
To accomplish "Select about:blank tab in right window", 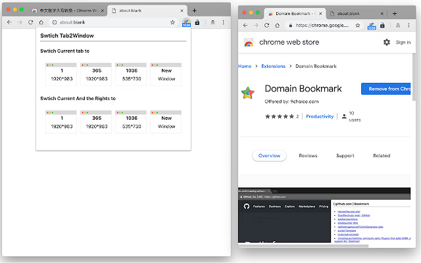I will [356, 14].
